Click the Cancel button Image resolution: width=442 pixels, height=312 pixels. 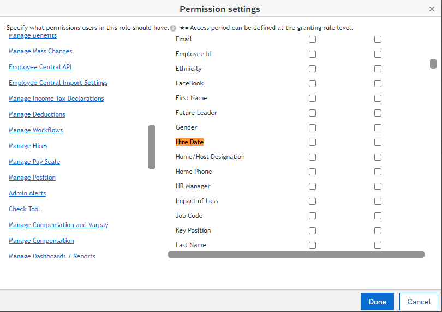tap(419, 302)
